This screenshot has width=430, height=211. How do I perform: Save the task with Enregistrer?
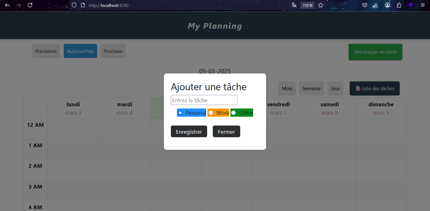click(189, 132)
